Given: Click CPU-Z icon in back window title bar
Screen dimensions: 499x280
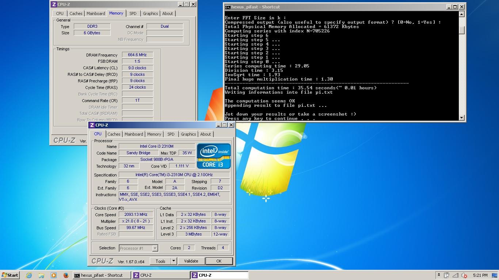Looking at the screenshot, I should tap(54, 4).
